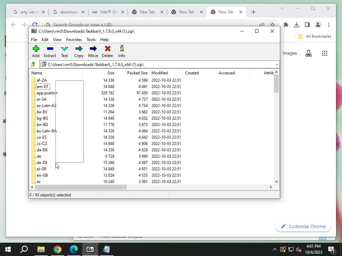Sort by Name column header
This screenshot has height=256, width=342.
tap(56, 73)
